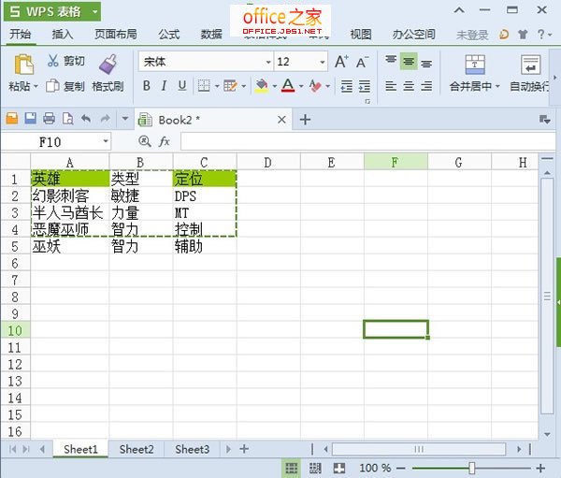Image resolution: width=561 pixels, height=478 pixels.
Task: Click the insert function fx icon
Action: [165, 141]
